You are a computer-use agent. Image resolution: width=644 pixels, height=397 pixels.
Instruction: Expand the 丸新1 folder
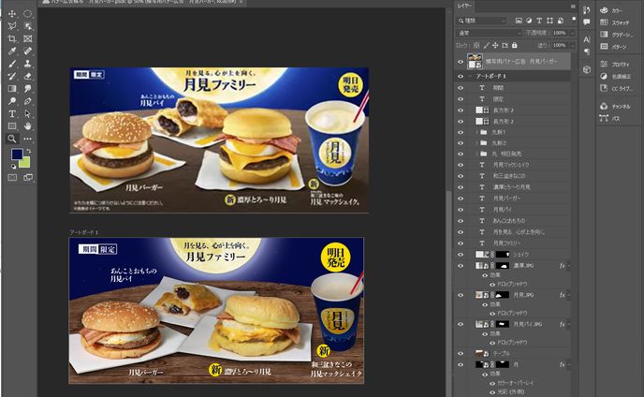click(x=476, y=132)
